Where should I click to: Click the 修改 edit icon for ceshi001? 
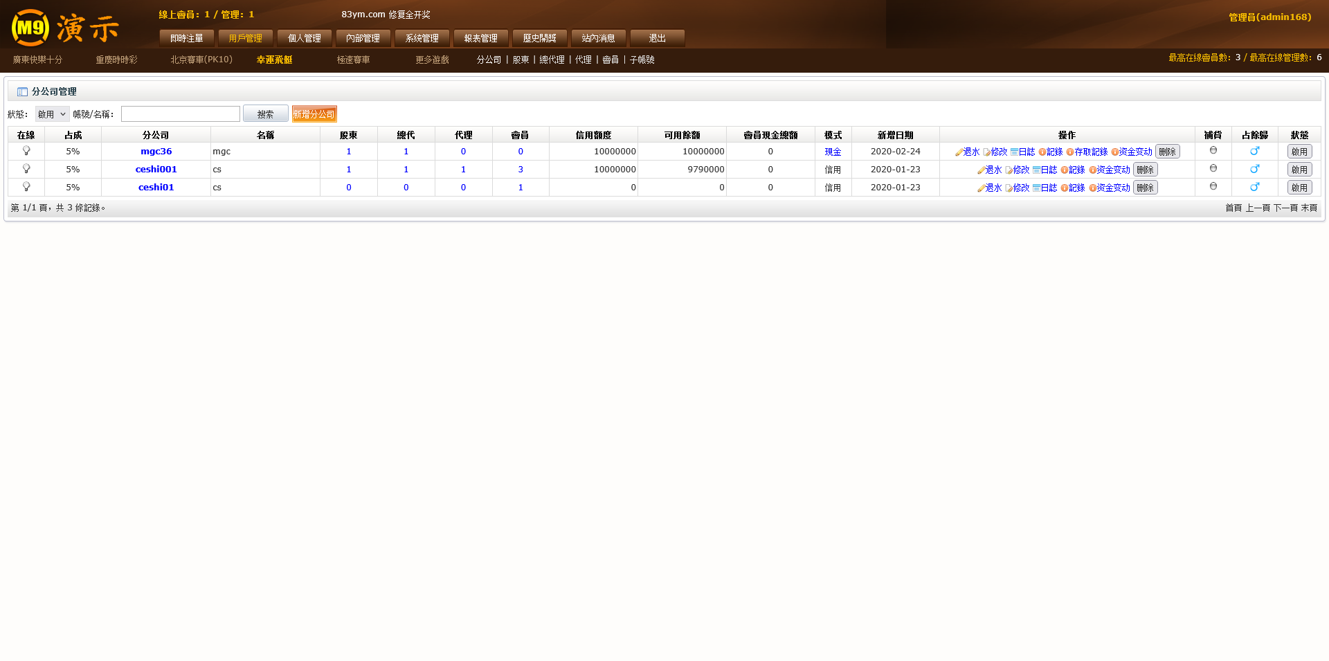(x=1009, y=170)
